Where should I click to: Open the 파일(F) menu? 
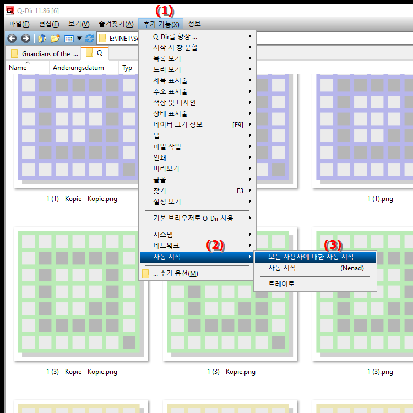(x=19, y=24)
